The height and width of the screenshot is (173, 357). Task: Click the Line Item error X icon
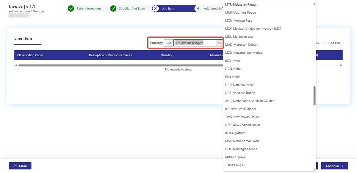pos(156,9)
